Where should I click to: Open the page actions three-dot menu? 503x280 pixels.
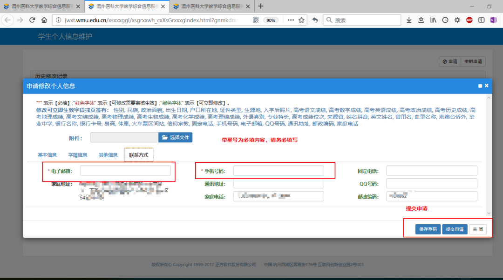point(291,20)
